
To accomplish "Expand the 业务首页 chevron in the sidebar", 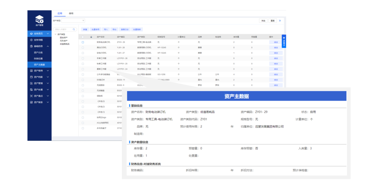I will click(48, 34).
